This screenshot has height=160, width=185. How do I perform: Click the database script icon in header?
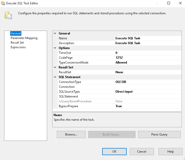pyautogui.click(x=8, y=15)
